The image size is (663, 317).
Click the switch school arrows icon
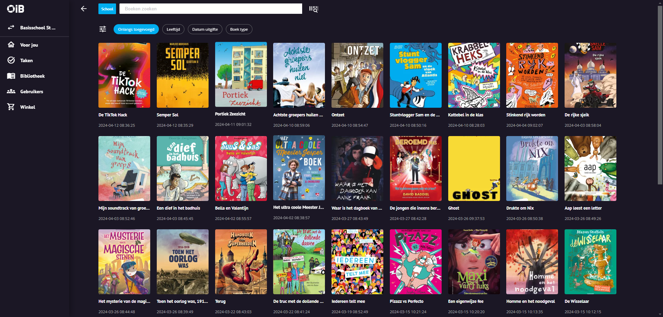pos(11,27)
